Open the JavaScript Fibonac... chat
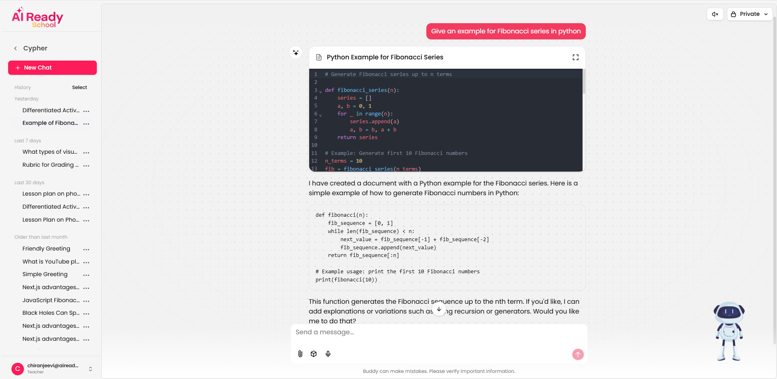 coord(51,300)
